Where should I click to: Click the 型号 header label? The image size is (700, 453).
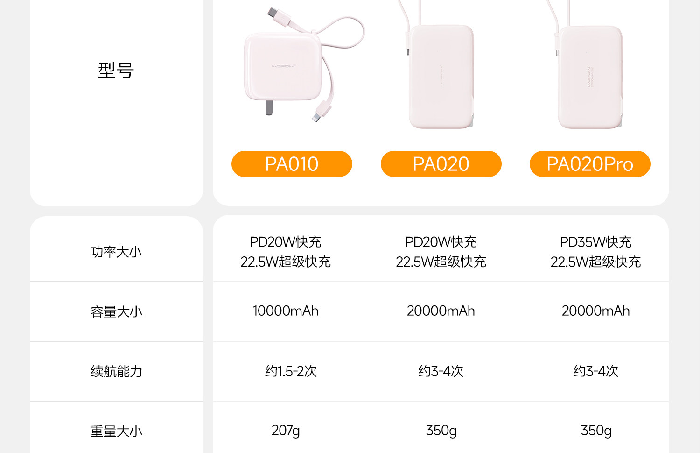(x=116, y=71)
